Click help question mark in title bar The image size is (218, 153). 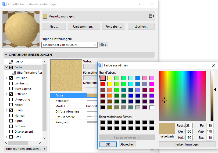(x=140, y=4)
